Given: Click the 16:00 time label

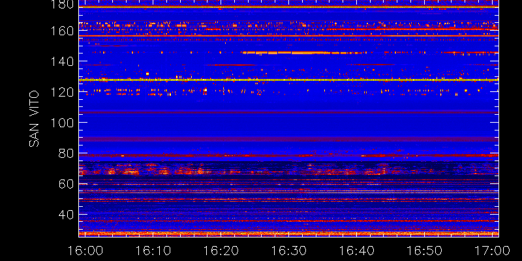Looking at the screenshot, I should point(85,251).
